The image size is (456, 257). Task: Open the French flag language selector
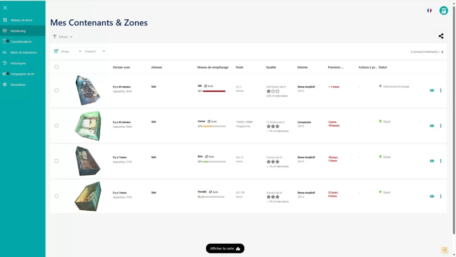coord(429,10)
